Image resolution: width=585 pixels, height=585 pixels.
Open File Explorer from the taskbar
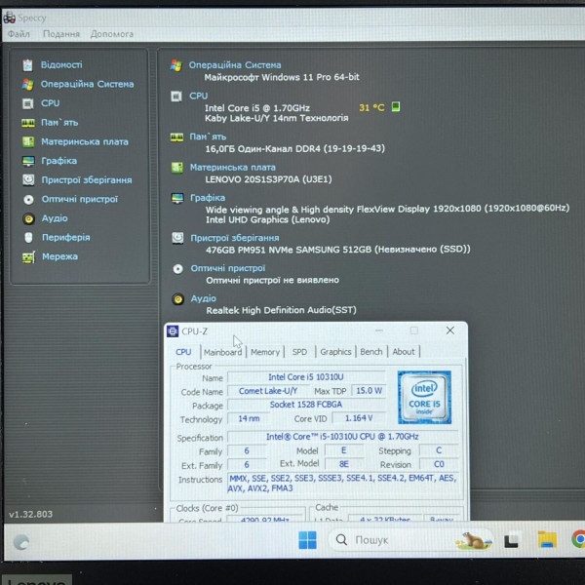(547, 540)
